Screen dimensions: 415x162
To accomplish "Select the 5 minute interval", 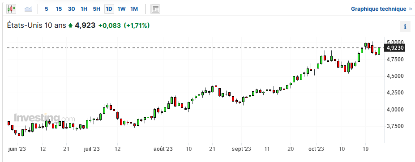I will [x=47, y=9].
